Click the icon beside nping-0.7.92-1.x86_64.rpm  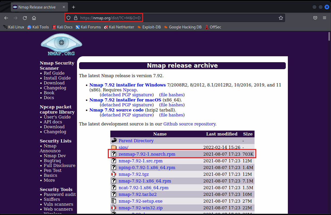pos(114,168)
